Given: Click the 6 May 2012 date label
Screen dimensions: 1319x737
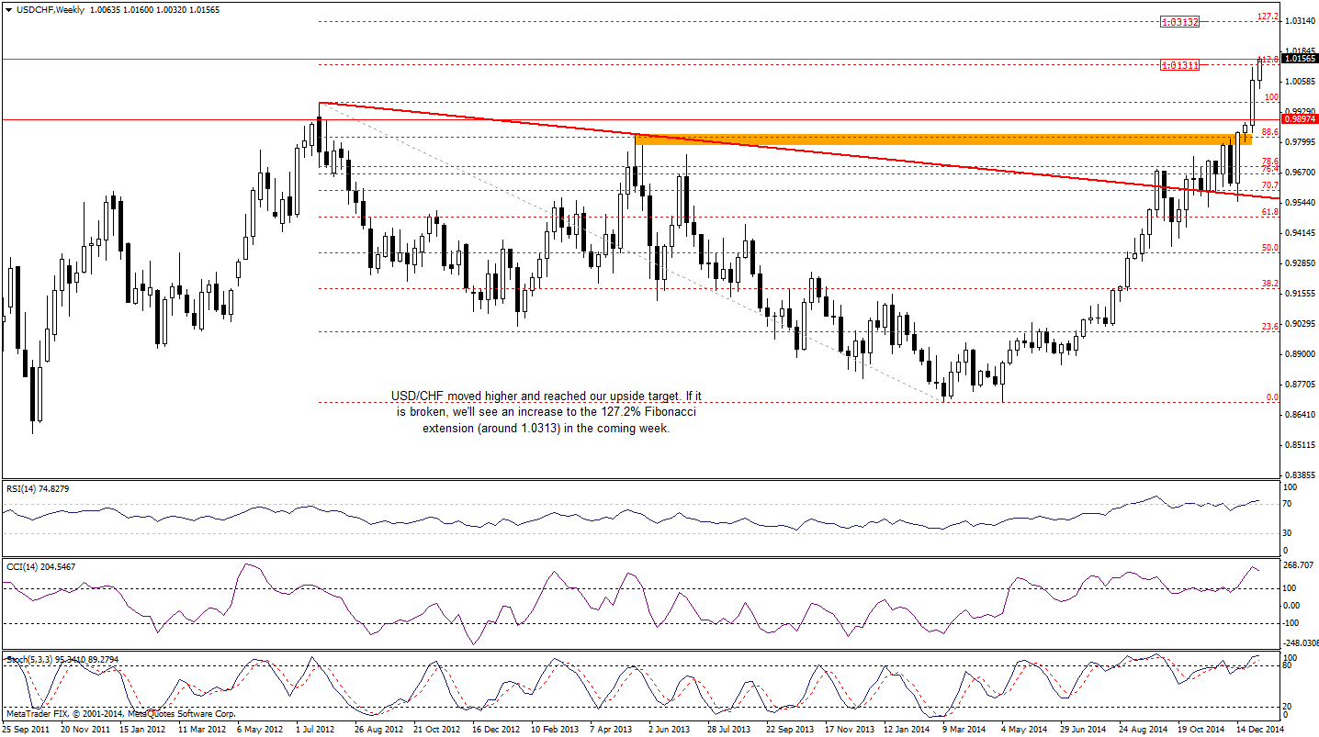Looking at the screenshot, I should pyautogui.click(x=260, y=730).
